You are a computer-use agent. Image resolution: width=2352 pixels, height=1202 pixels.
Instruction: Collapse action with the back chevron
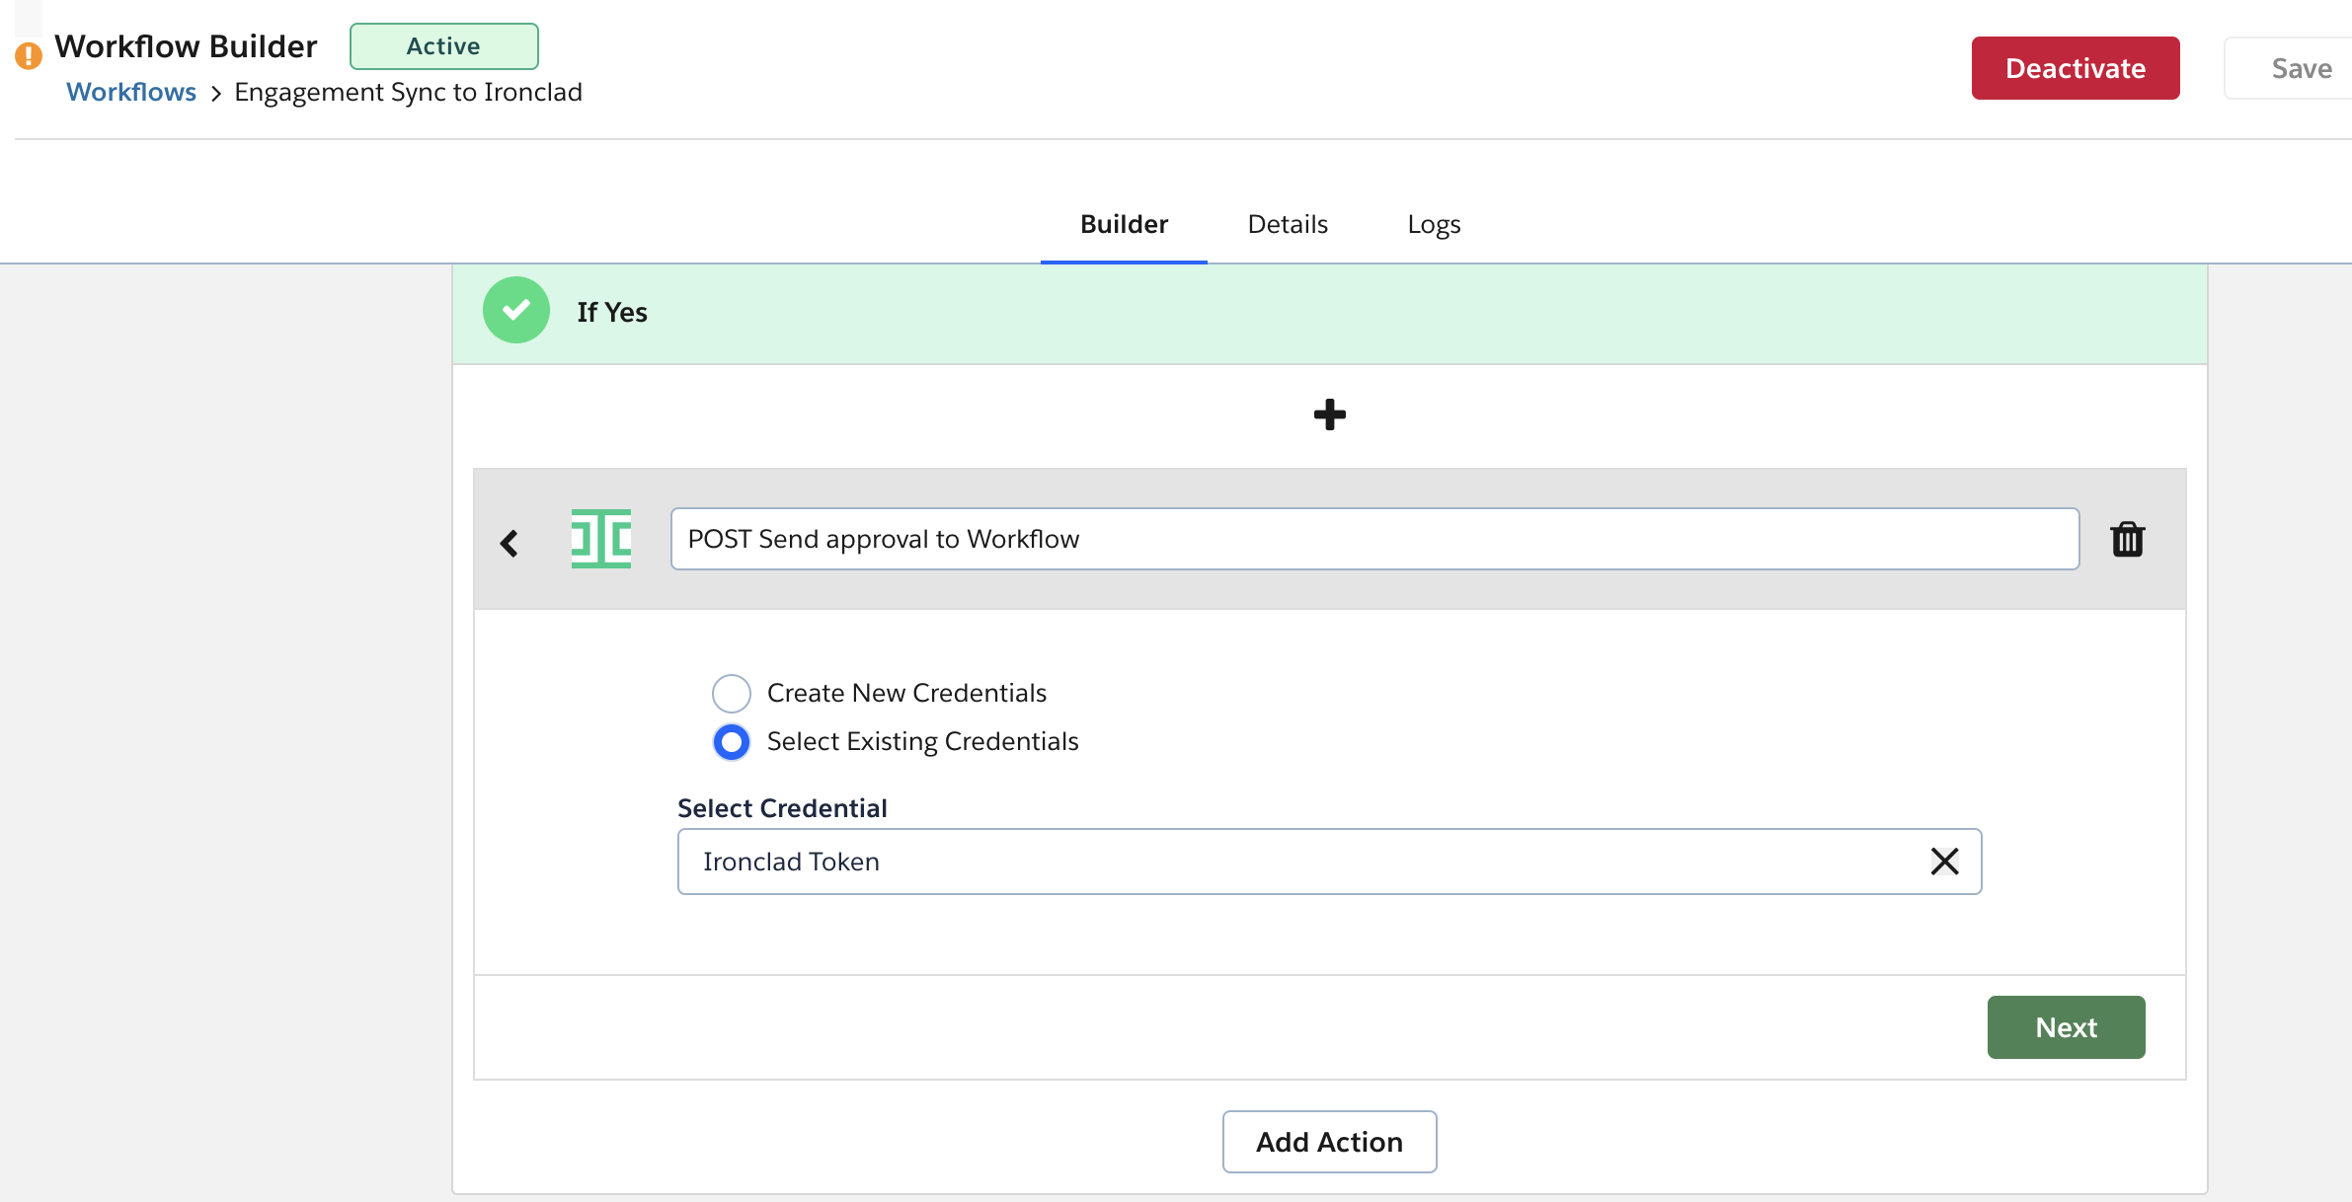point(510,543)
